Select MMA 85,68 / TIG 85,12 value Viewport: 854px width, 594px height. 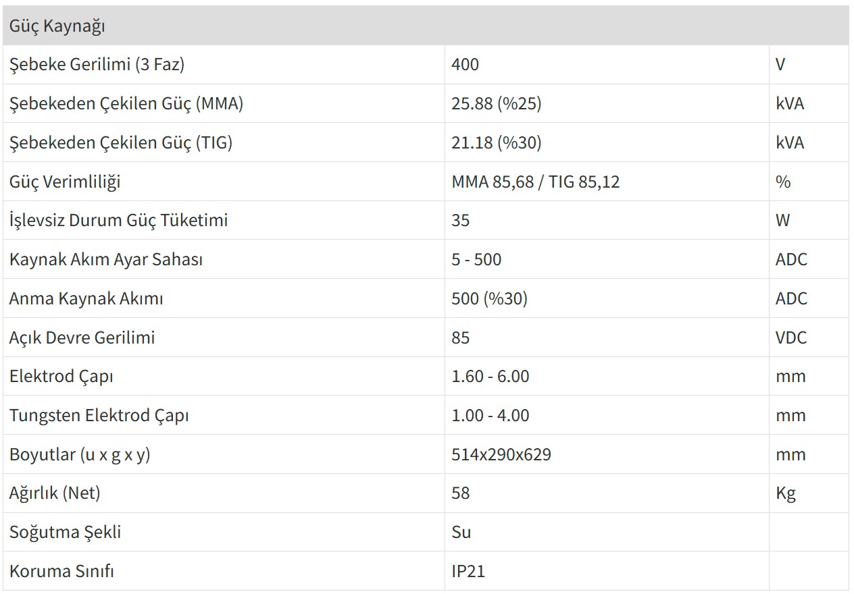(x=535, y=182)
